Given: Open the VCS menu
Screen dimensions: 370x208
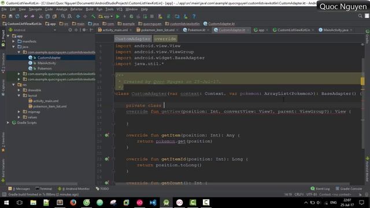Looking at the screenshot, I should 120,9.
